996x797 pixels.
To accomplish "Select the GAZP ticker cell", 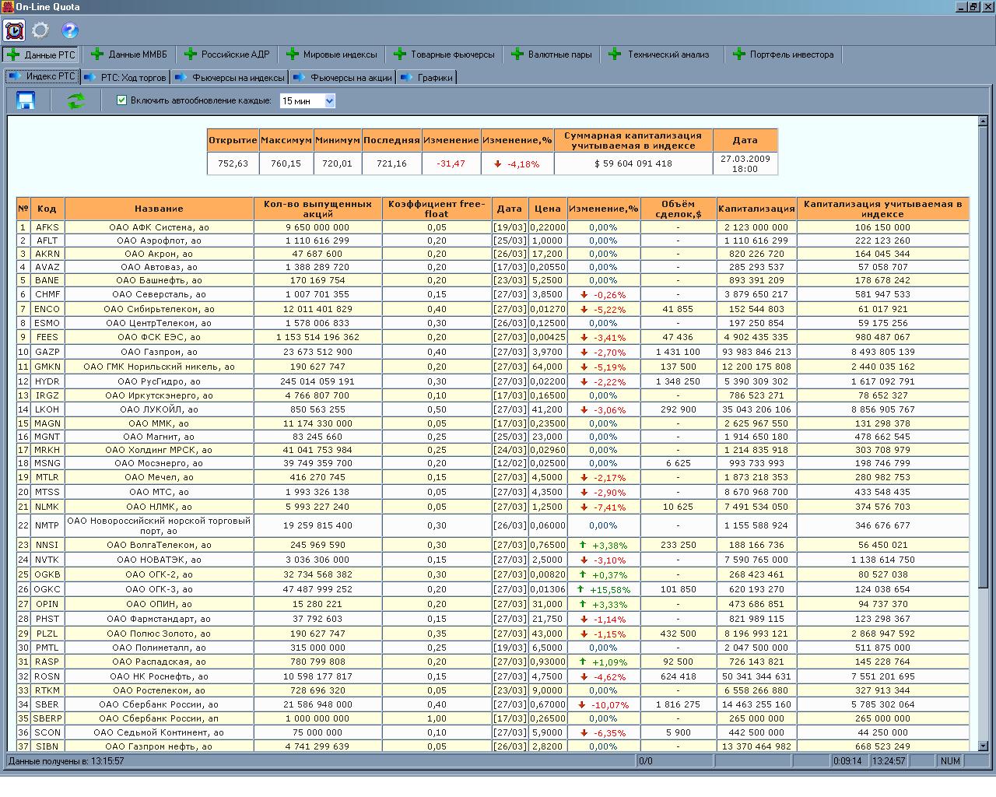I will pyautogui.click(x=47, y=352).
